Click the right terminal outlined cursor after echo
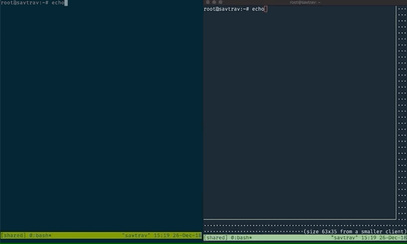This screenshot has width=407, height=244. tap(266, 9)
